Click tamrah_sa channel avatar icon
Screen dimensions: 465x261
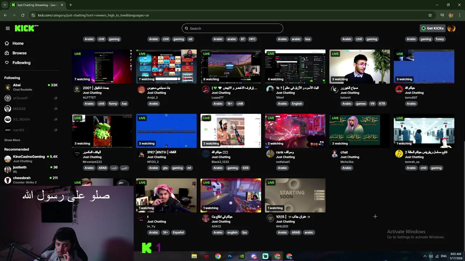coord(399,154)
